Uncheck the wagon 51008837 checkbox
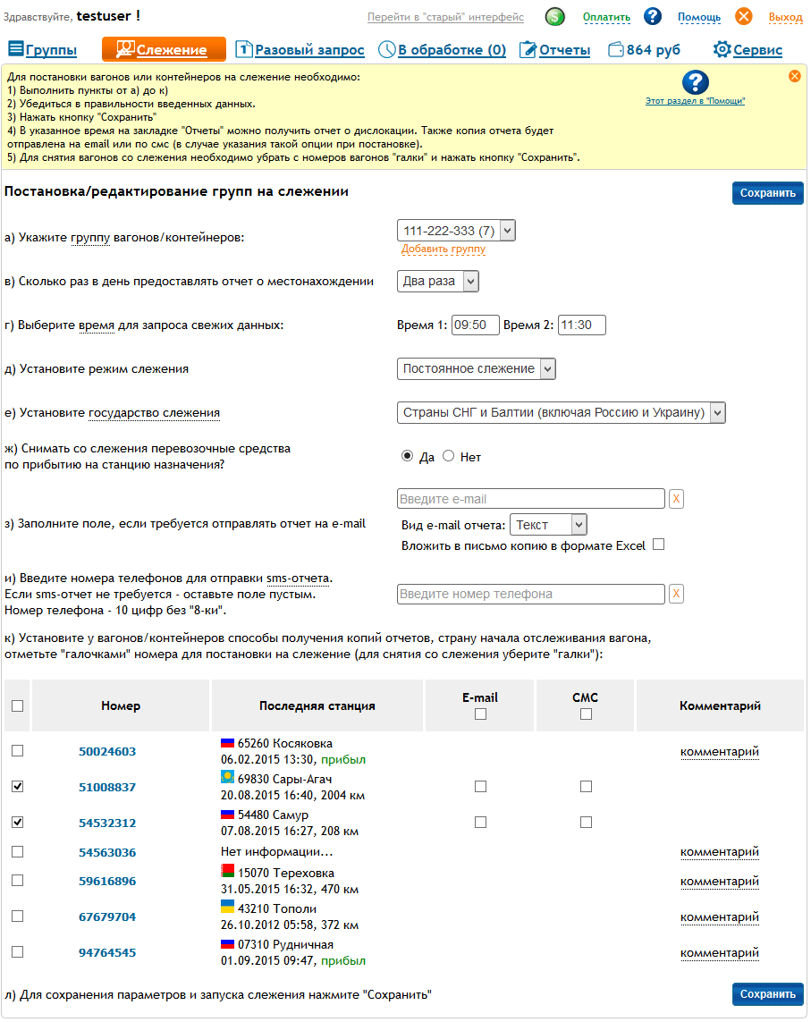Viewport: 811px width, 1022px height. point(18,787)
